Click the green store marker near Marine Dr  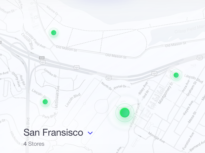tap(54, 33)
